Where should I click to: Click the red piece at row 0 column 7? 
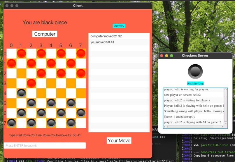[x=81, y=54]
